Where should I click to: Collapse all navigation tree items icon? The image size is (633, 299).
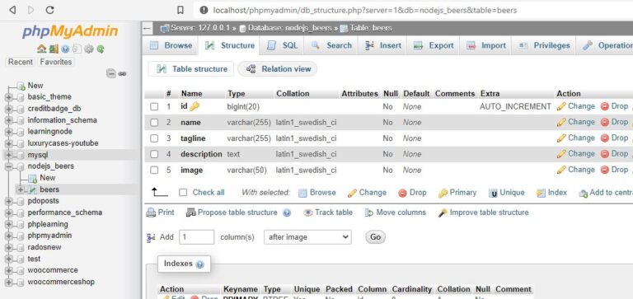click(111, 74)
